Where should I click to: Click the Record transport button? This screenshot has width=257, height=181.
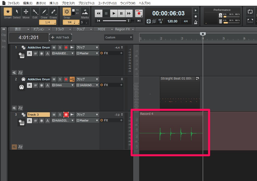coord(138,13)
